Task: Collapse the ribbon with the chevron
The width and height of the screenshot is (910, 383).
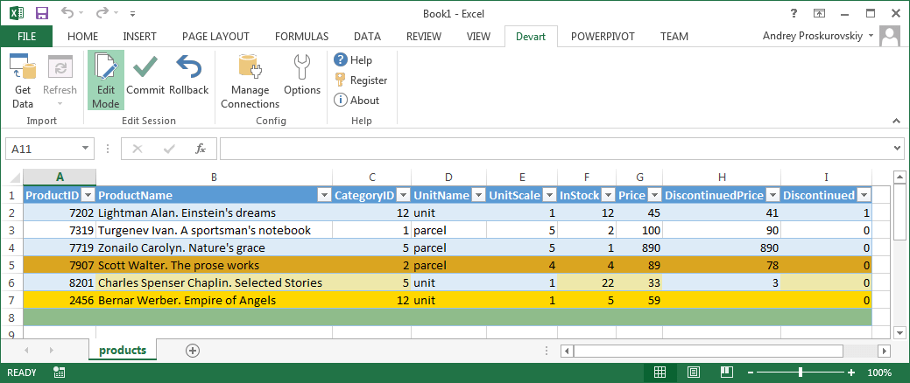Action: tap(895, 120)
